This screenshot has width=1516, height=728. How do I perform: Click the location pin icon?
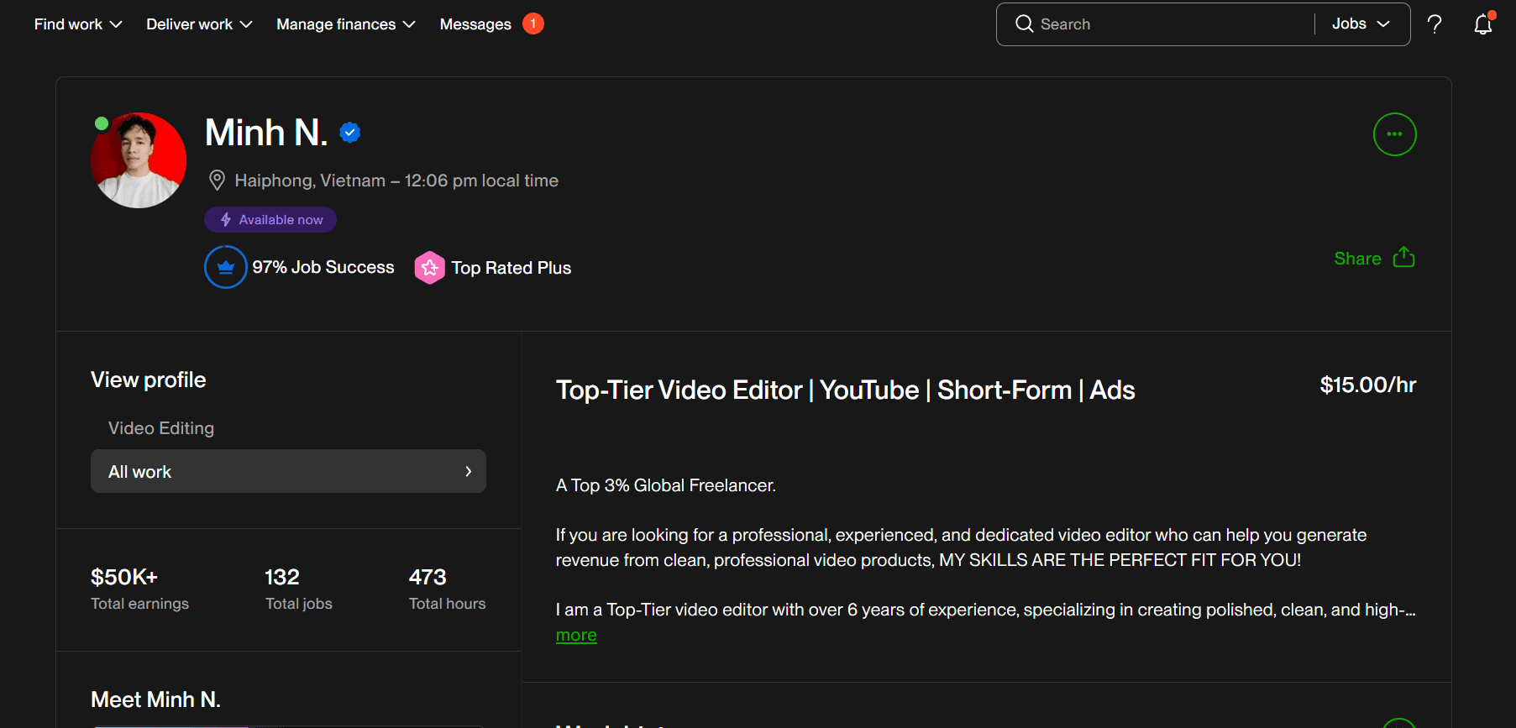[x=217, y=181]
